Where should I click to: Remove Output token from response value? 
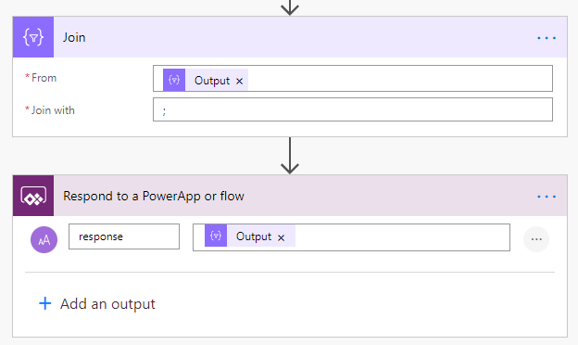(281, 237)
